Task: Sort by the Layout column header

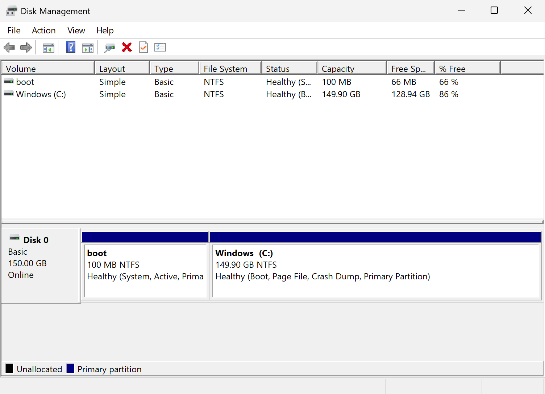Action: pyautogui.click(x=122, y=68)
